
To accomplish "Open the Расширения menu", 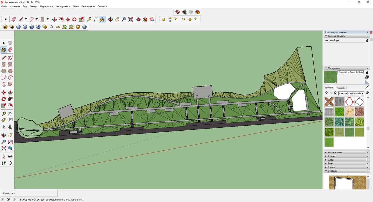I will [x=88, y=6].
